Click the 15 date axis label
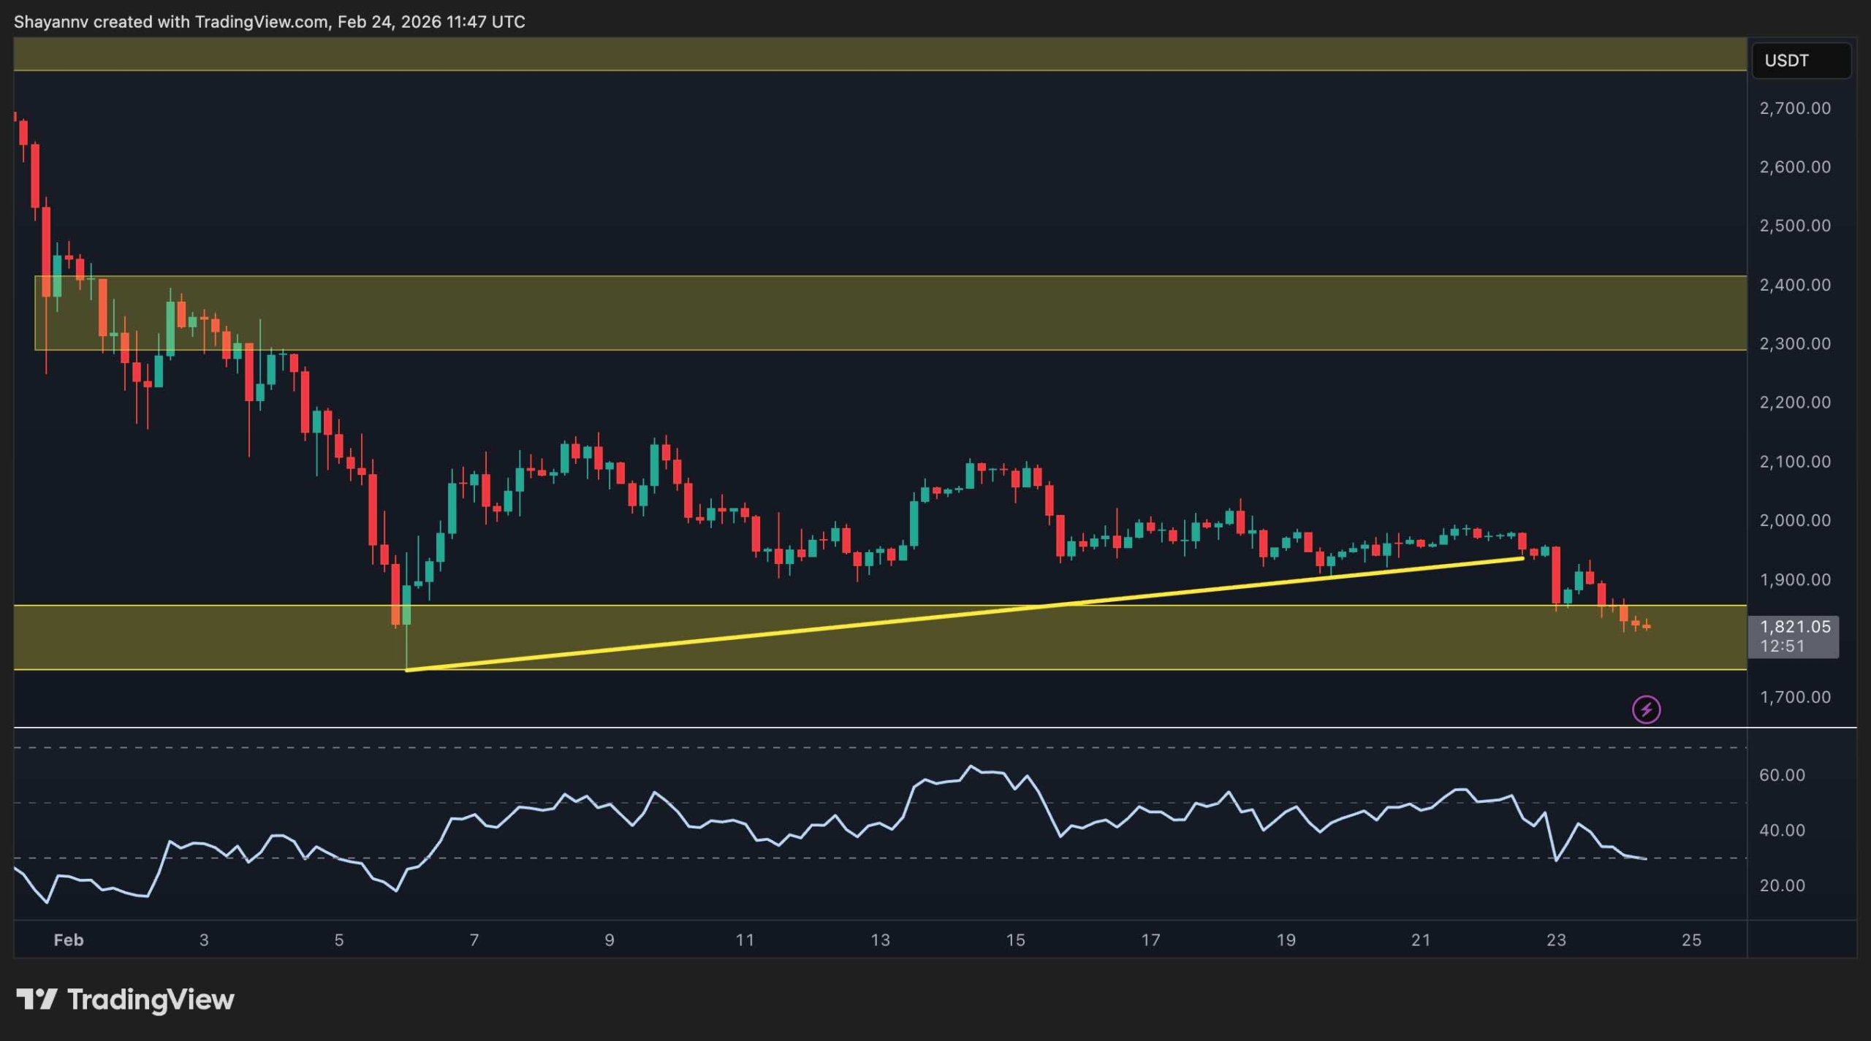1871x1041 pixels. tap(1015, 940)
